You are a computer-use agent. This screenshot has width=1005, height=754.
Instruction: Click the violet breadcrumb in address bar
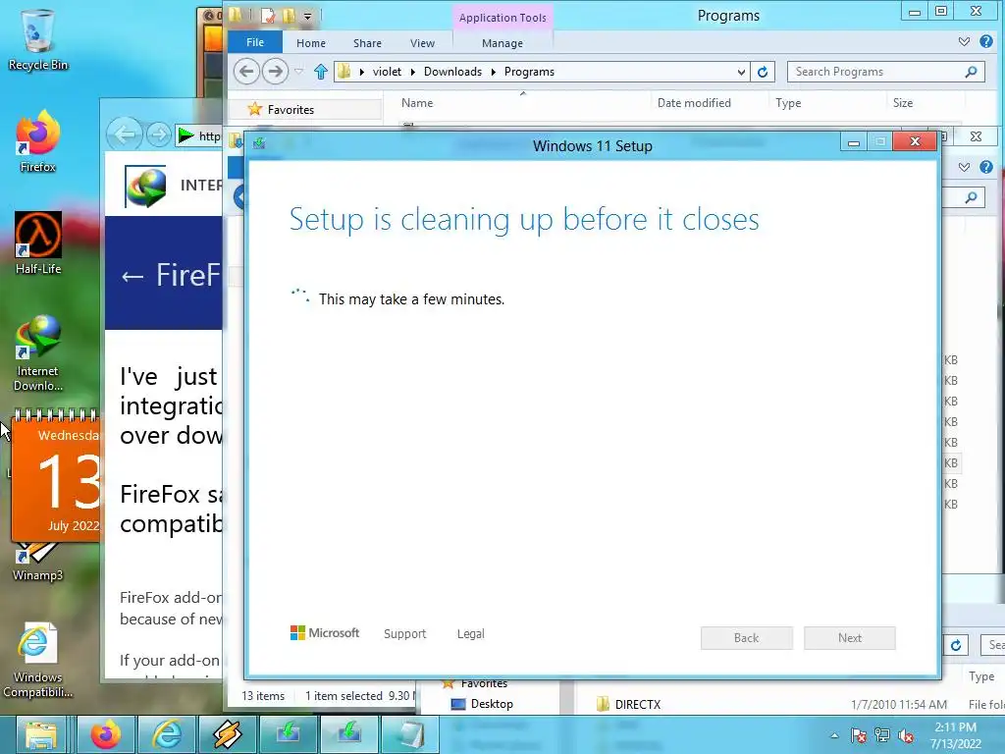[387, 72]
